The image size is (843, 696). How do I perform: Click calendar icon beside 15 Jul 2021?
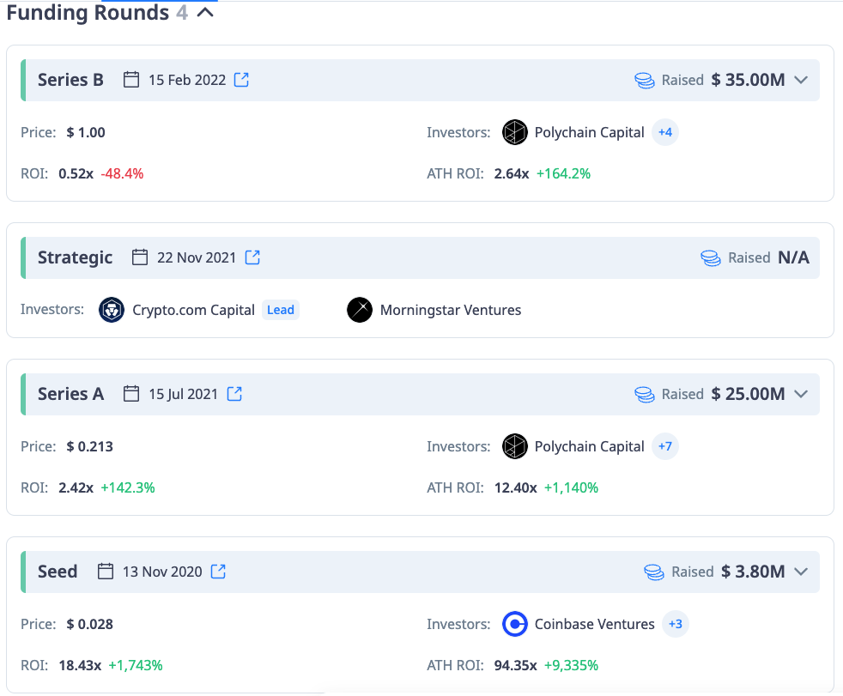pos(131,394)
